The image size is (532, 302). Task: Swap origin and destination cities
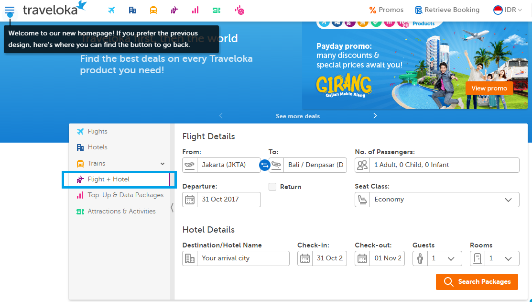click(x=264, y=165)
